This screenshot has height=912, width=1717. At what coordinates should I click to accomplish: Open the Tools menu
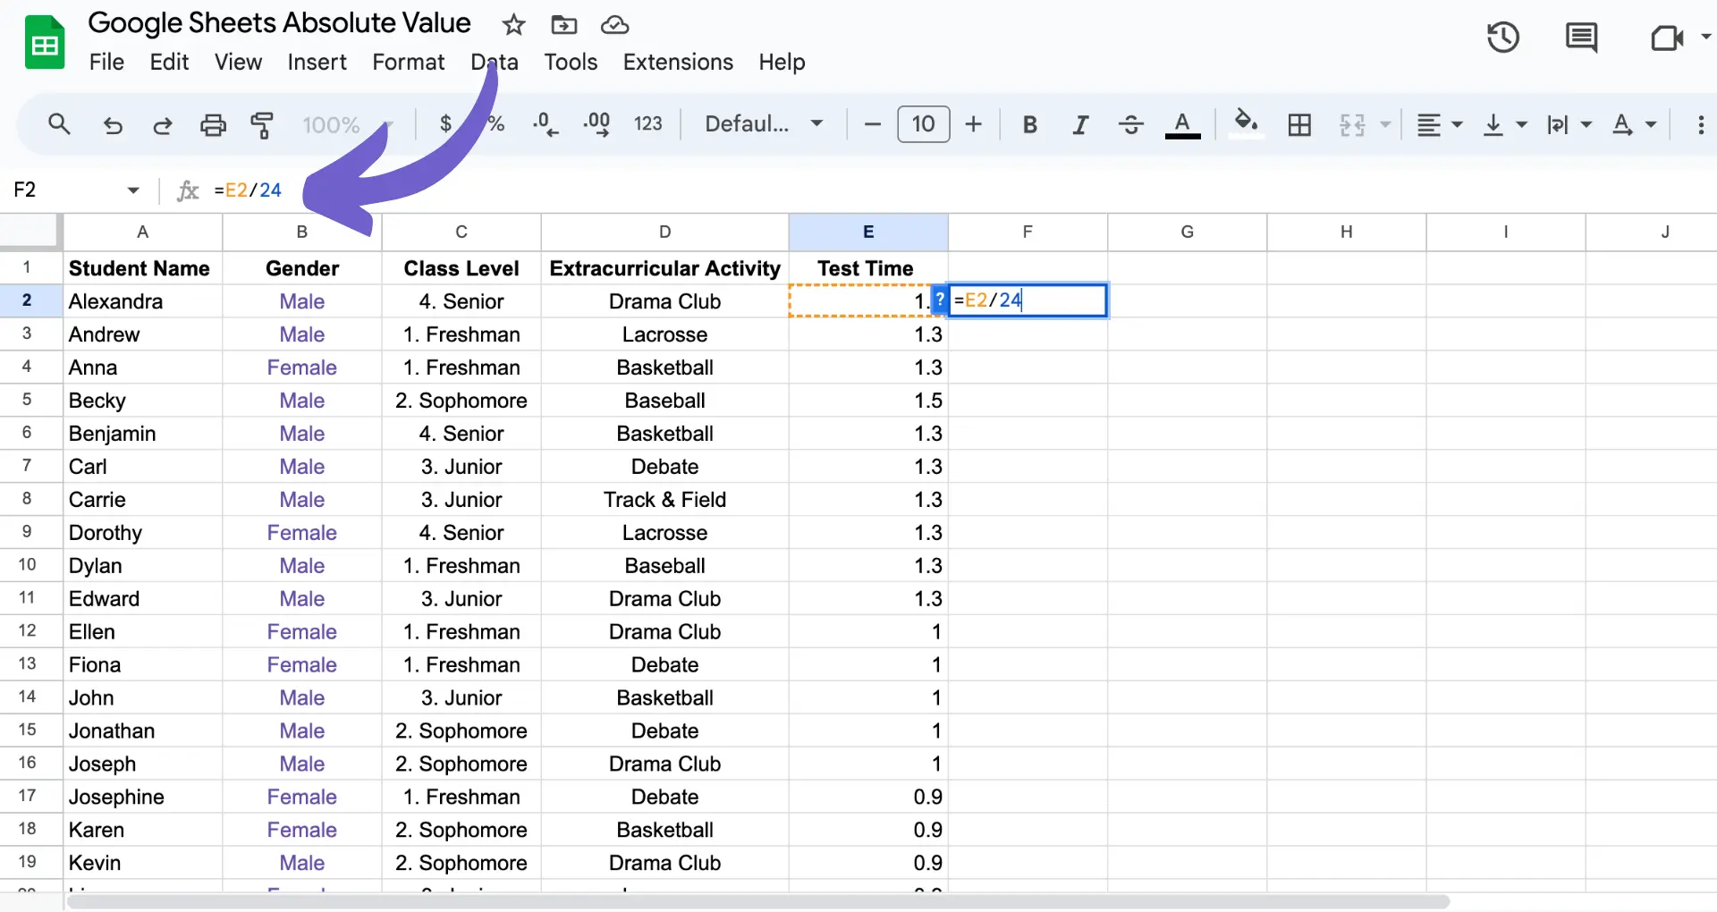[x=571, y=62]
